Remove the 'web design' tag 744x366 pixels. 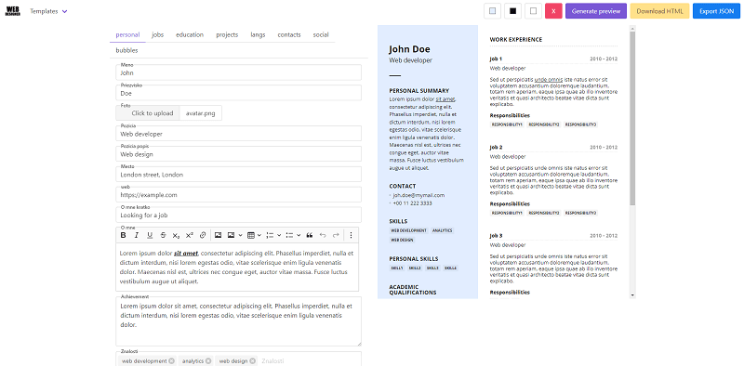pos(252,361)
